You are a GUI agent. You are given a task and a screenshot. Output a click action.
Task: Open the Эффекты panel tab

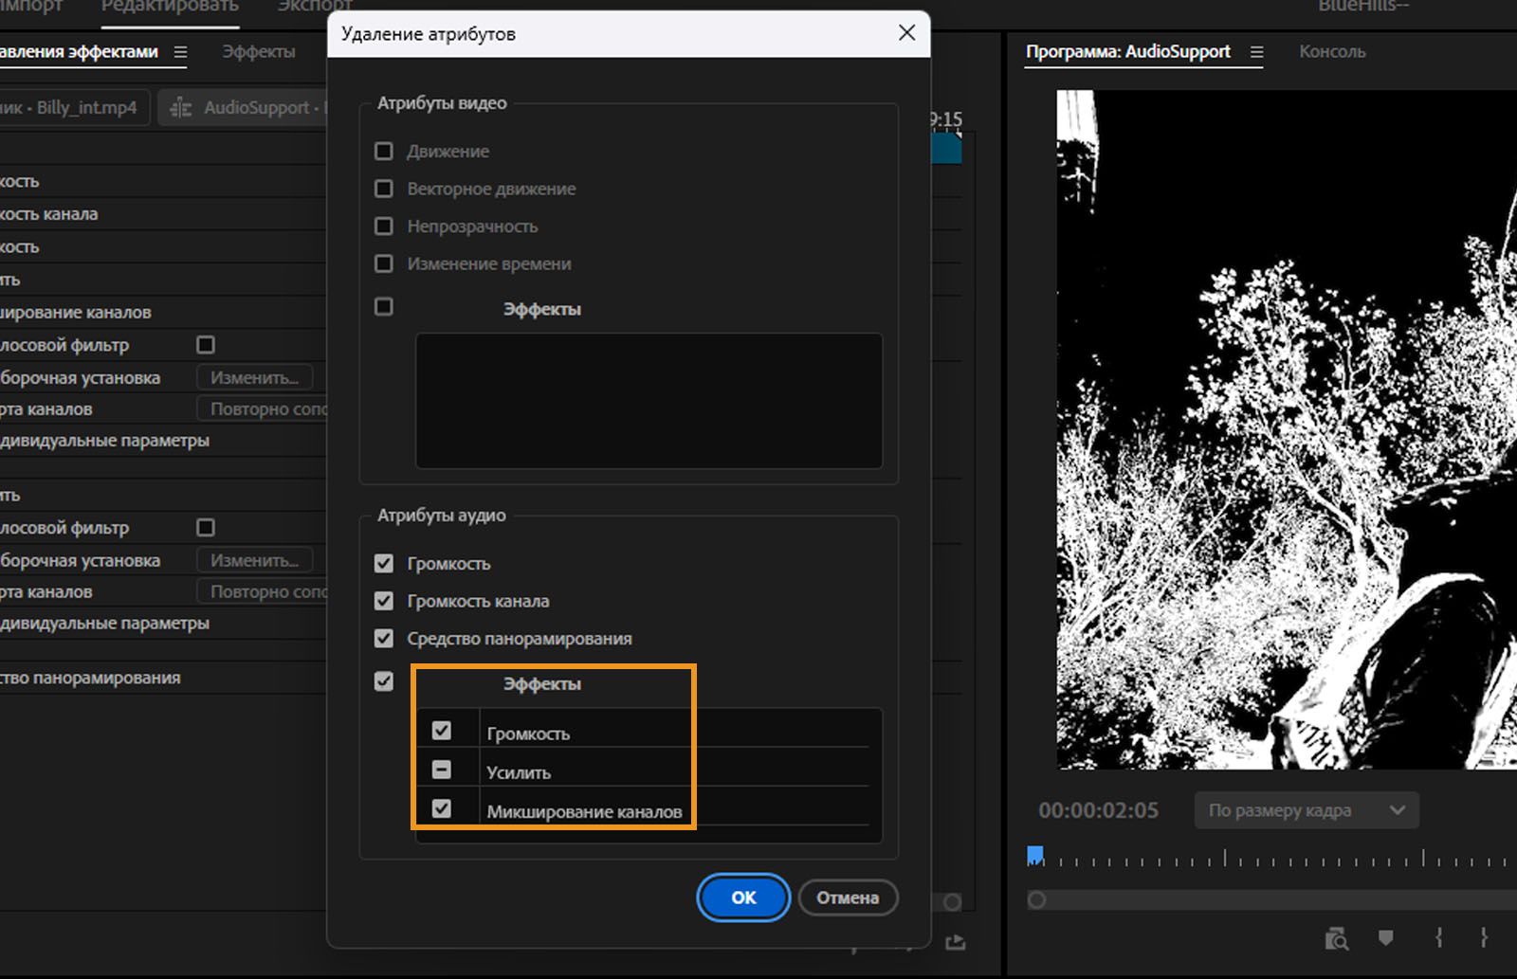point(258,52)
